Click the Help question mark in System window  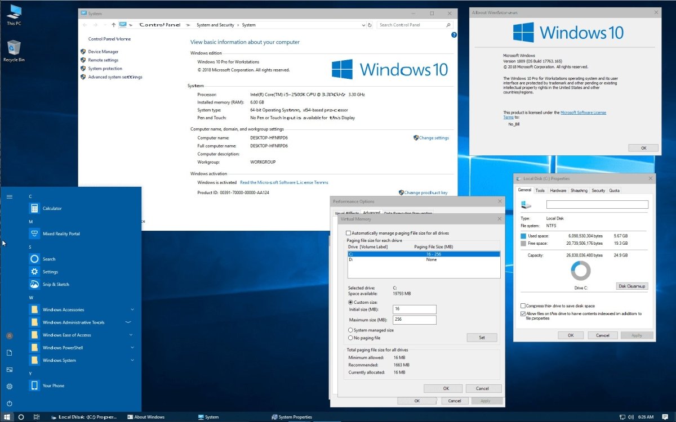point(454,35)
